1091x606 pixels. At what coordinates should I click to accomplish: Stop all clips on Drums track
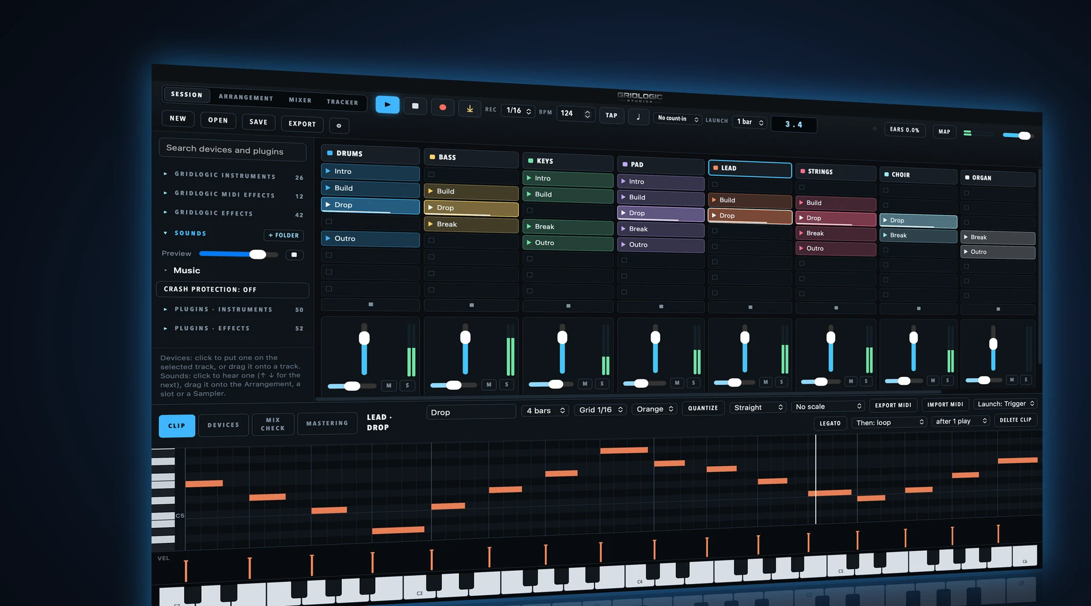pos(371,304)
